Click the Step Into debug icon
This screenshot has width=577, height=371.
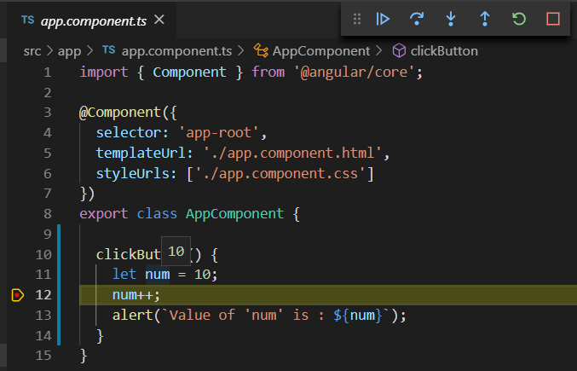[x=451, y=18]
